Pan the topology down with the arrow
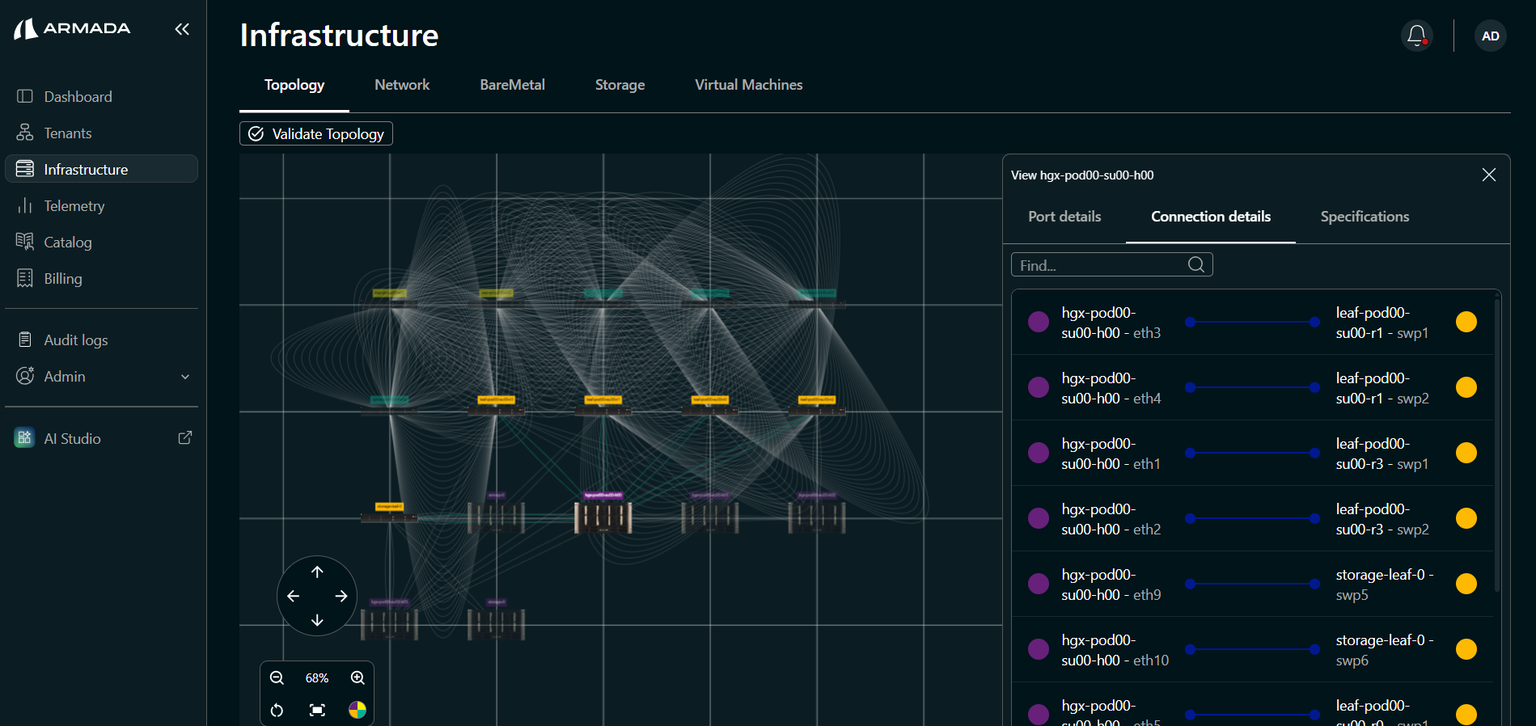This screenshot has height=726, width=1536. point(317,620)
